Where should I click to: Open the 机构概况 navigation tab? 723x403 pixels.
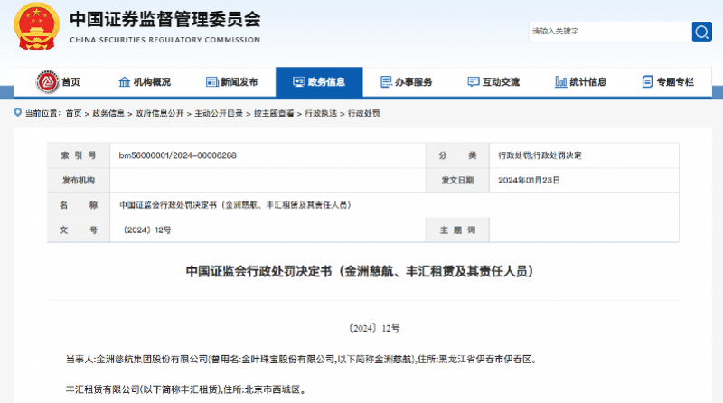click(145, 82)
